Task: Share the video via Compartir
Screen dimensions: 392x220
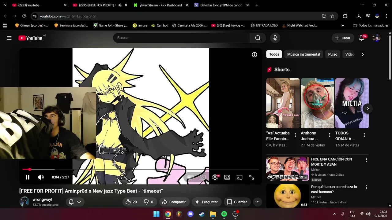Action: 174,202
